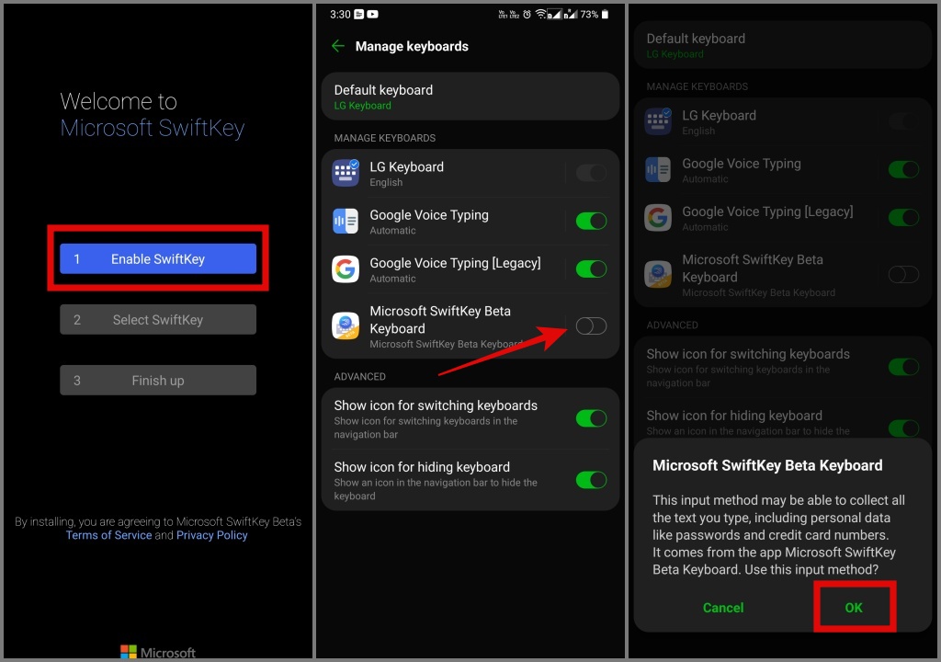Toggle Show icon for switching keyboards, middle screen
This screenshot has width=941, height=662.
pyautogui.click(x=591, y=418)
